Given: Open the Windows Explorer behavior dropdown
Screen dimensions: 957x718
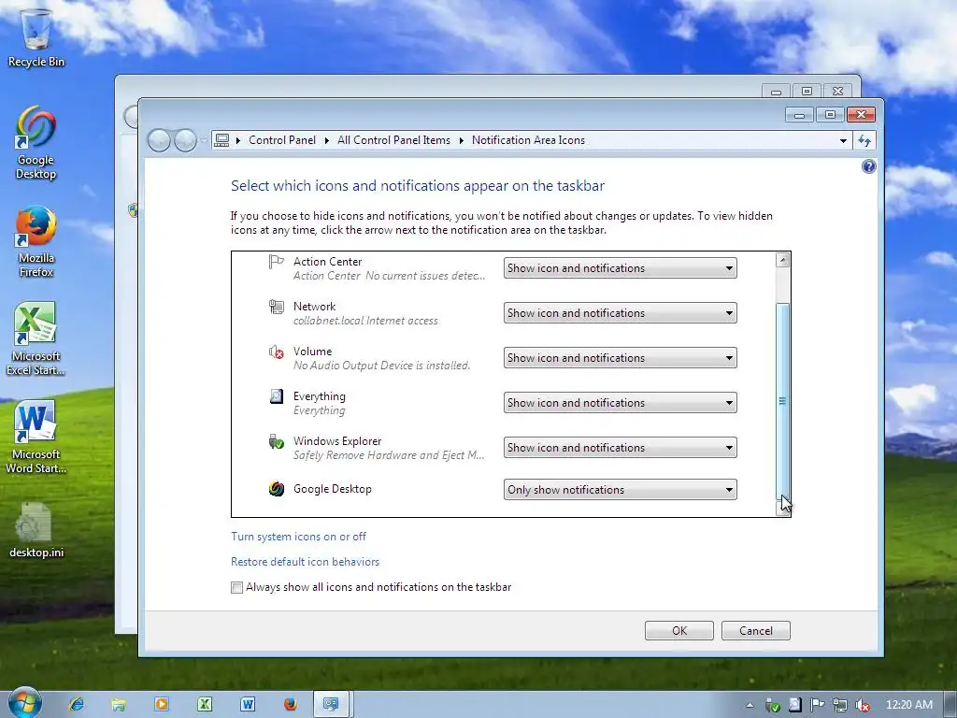Looking at the screenshot, I should pyautogui.click(x=621, y=448).
